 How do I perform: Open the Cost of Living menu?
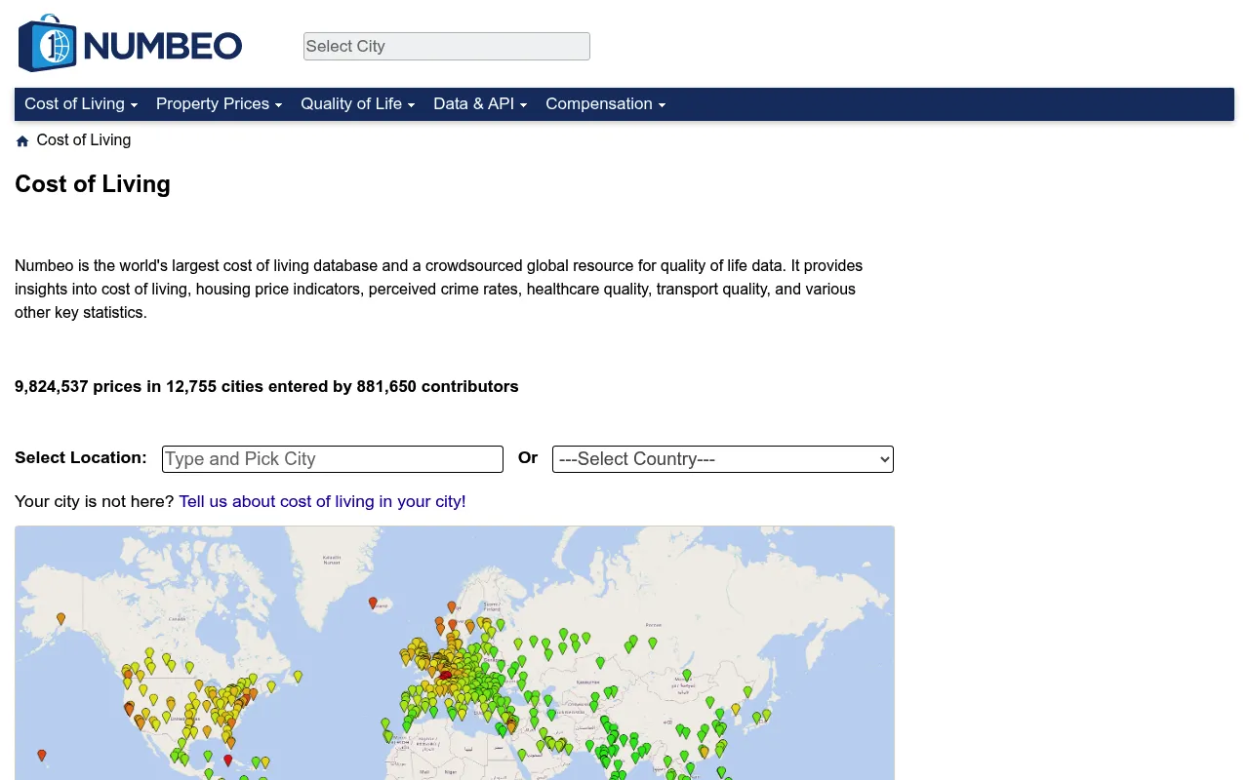click(x=81, y=104)
